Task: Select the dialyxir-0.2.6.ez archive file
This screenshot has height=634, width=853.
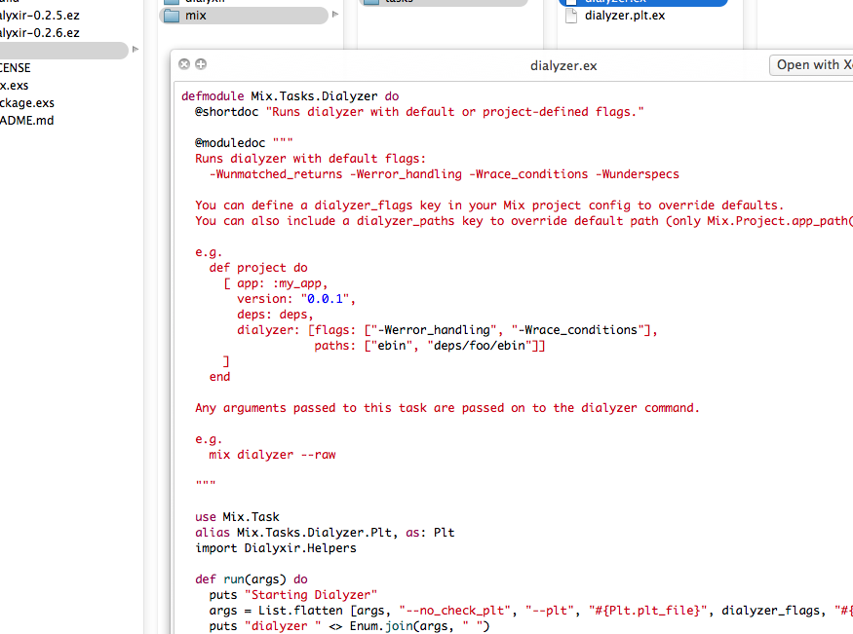Action: point(40,32)
